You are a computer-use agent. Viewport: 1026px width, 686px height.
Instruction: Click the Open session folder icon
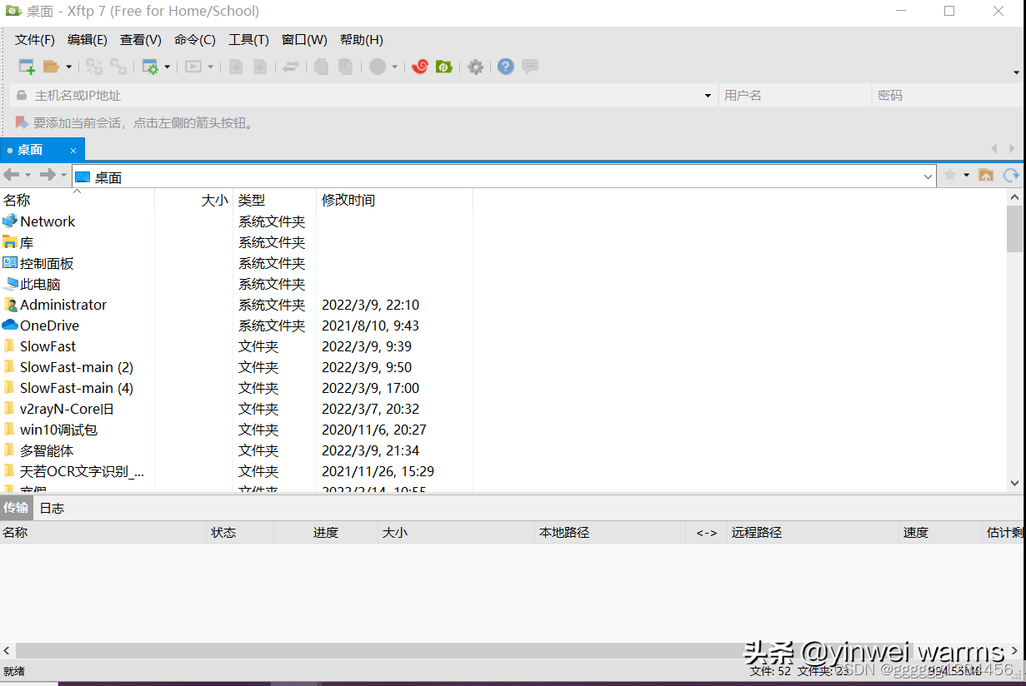pos(52,67)
